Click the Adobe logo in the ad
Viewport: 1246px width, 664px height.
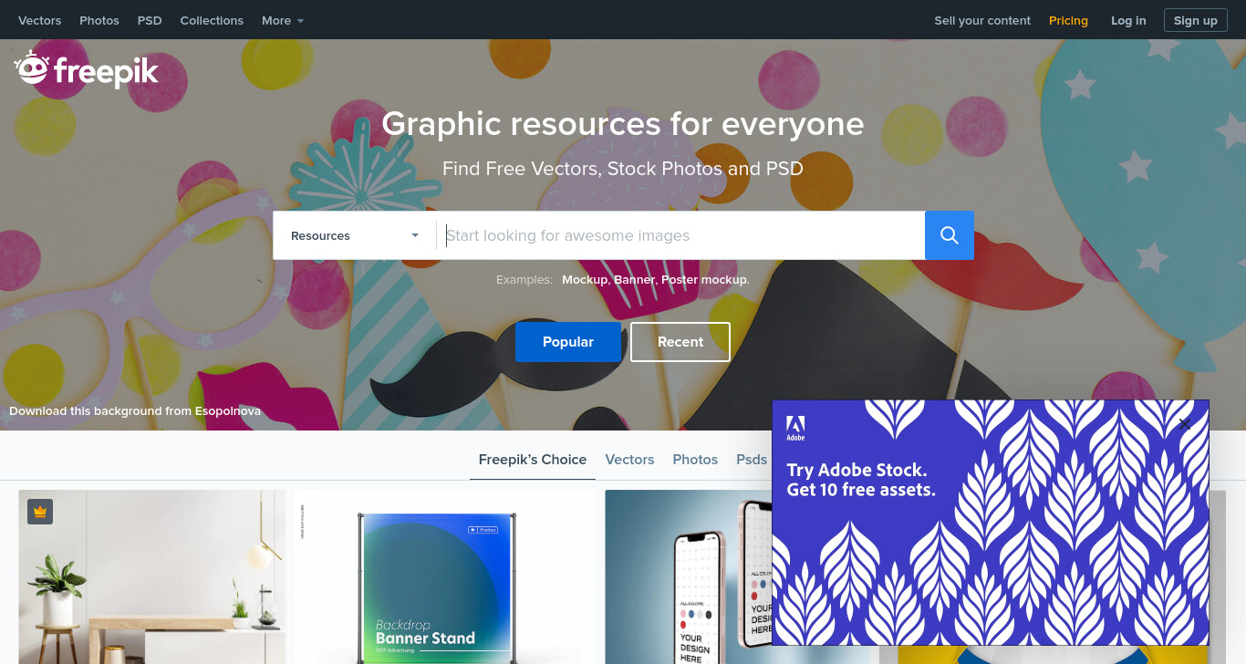[x=795, y=428]
